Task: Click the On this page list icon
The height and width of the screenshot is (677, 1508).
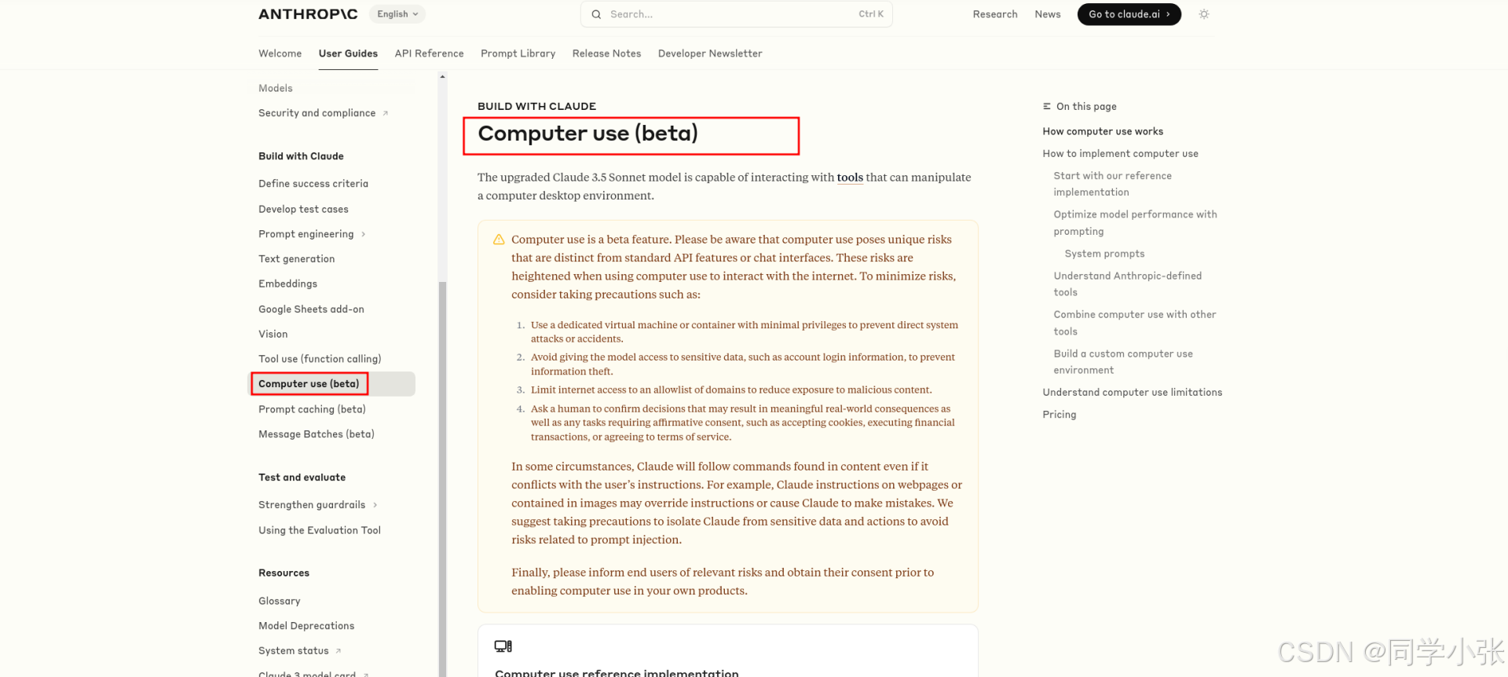Action: 1046,106
